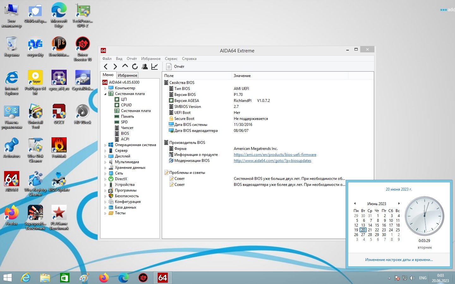
Task: Open Windows Store from taskbar
Action: (64, 278)
